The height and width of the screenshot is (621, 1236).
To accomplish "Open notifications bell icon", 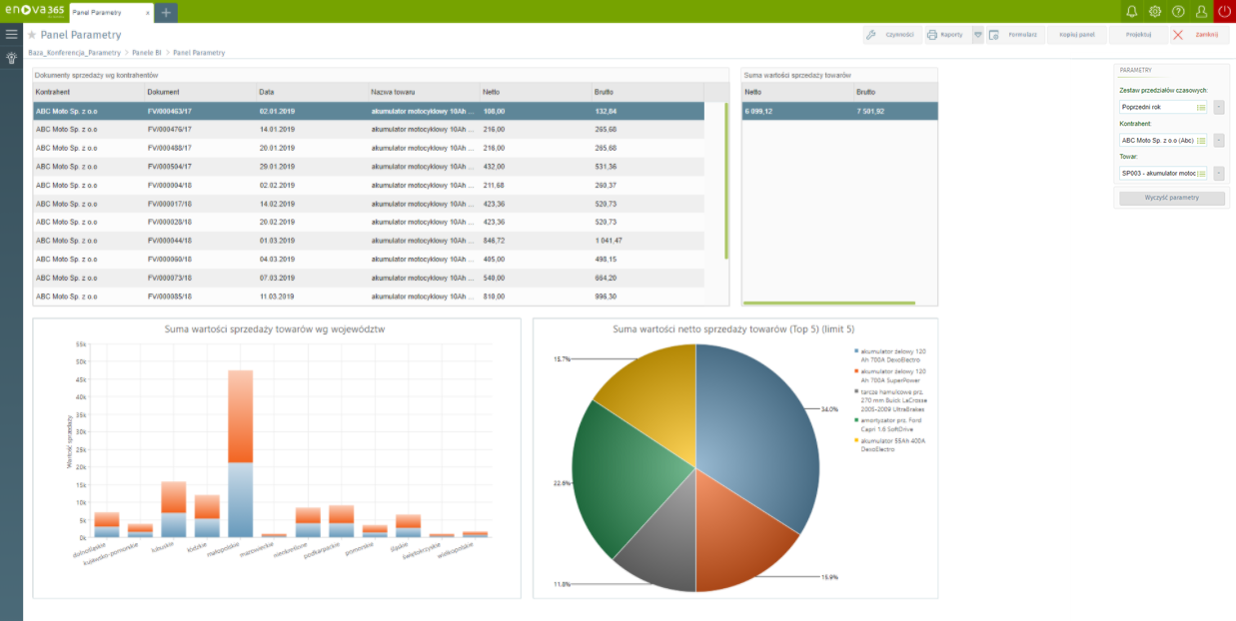I will point(1131,12).
